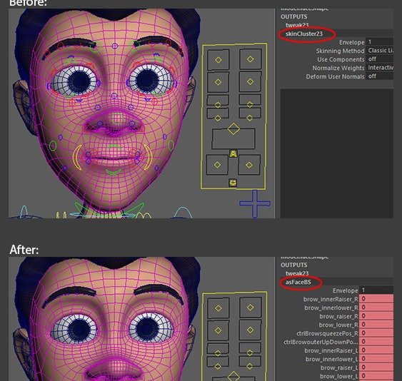
Task: Select the brow_lower_L attribute label
Action: (x=339, y=377)
